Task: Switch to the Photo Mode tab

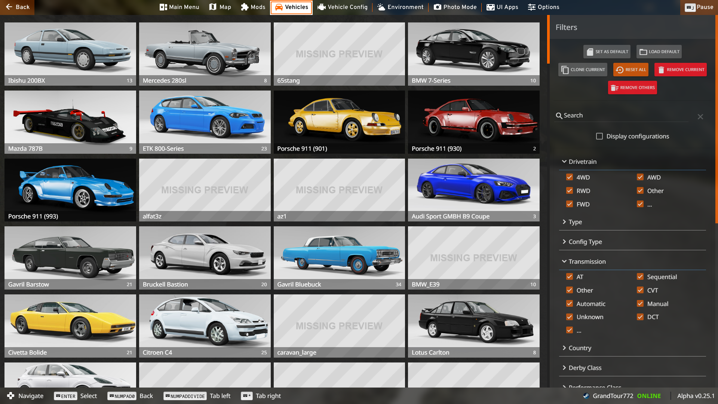Action: (x=455, y=7)
